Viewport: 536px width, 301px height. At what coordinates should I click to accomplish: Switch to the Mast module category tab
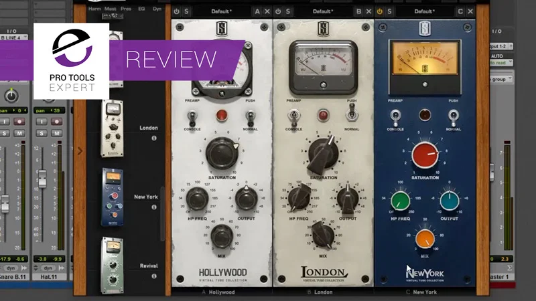click(x=110, y=9)
